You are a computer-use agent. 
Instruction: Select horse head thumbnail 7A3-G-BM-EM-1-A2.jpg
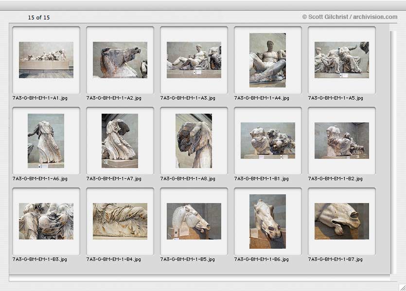click(120, 60)
